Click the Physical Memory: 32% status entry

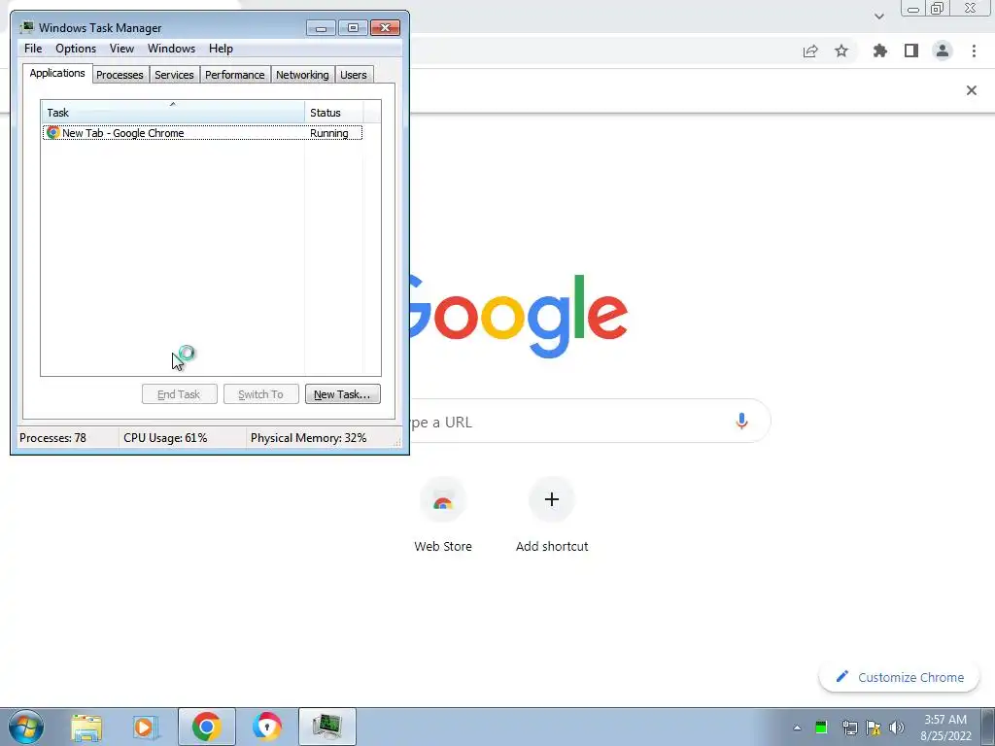click(309, 438)
